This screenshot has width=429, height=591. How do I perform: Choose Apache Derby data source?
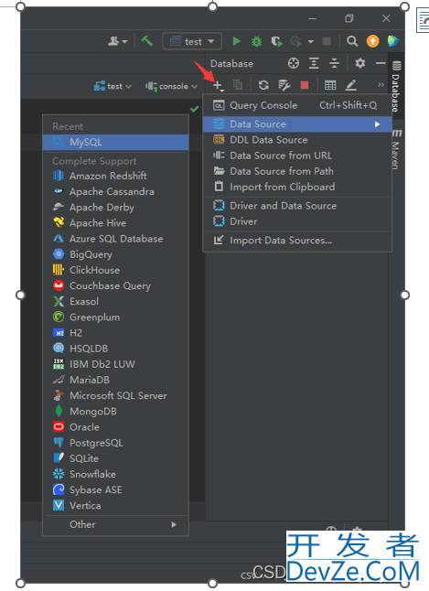(x=116, y=208)
